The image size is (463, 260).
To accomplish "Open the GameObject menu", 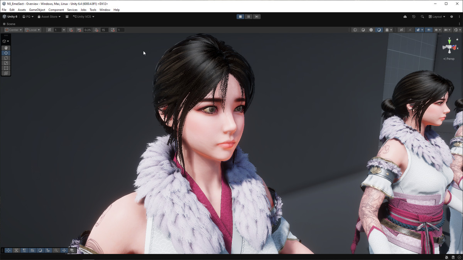I will pos(37,10).
